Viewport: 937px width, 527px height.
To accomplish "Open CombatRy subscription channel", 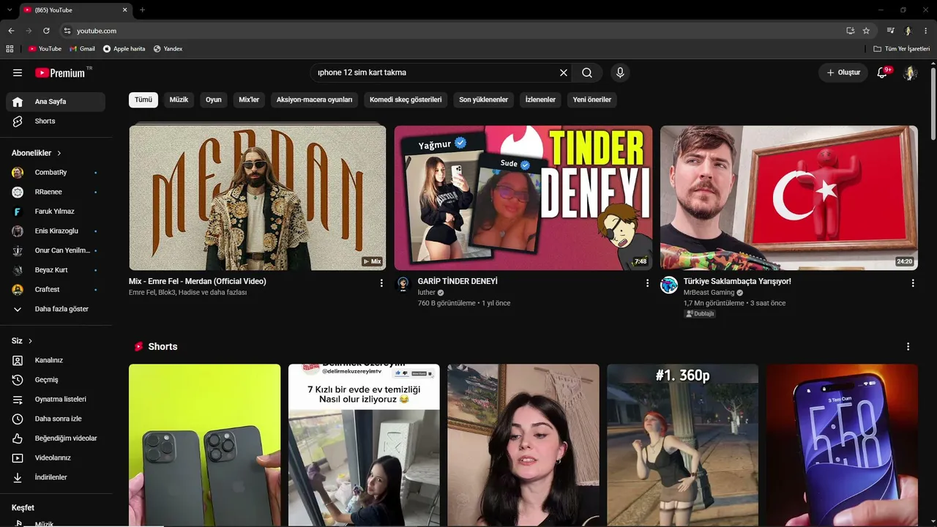I will (56, 173).
